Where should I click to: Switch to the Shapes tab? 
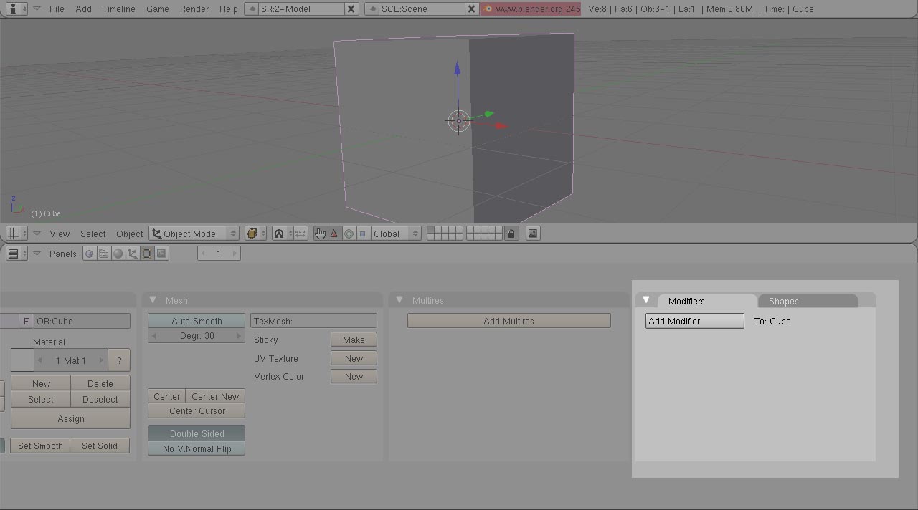(806, 301)
